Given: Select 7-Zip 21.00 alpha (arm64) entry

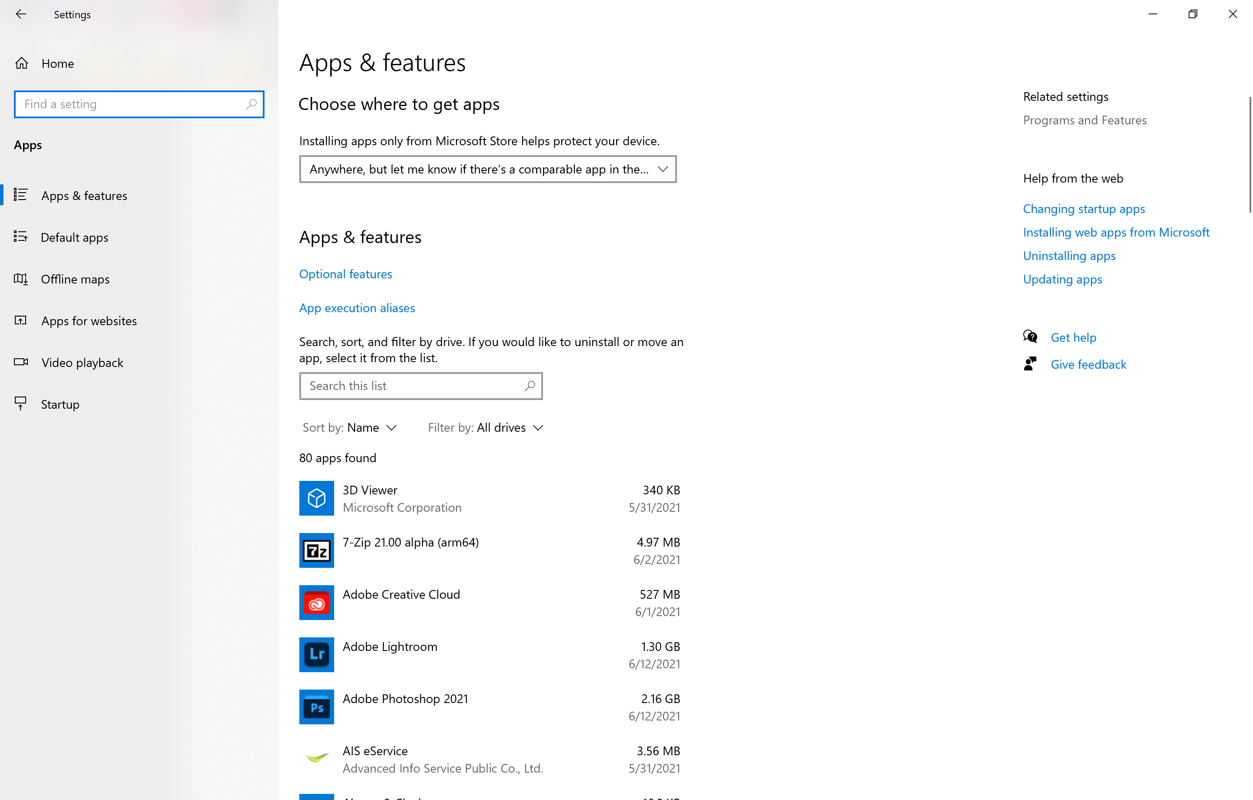Looking at the screenshot, I should pos(489,550).
